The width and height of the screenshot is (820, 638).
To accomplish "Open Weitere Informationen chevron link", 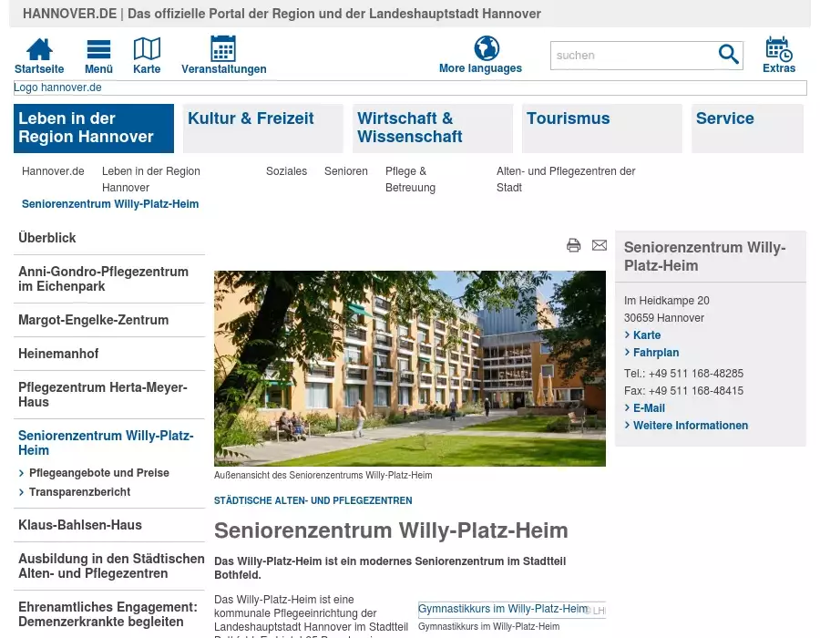I will tap(690, 426).
